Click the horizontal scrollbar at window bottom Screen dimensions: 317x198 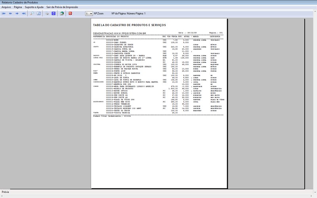(x=157, y=196)
